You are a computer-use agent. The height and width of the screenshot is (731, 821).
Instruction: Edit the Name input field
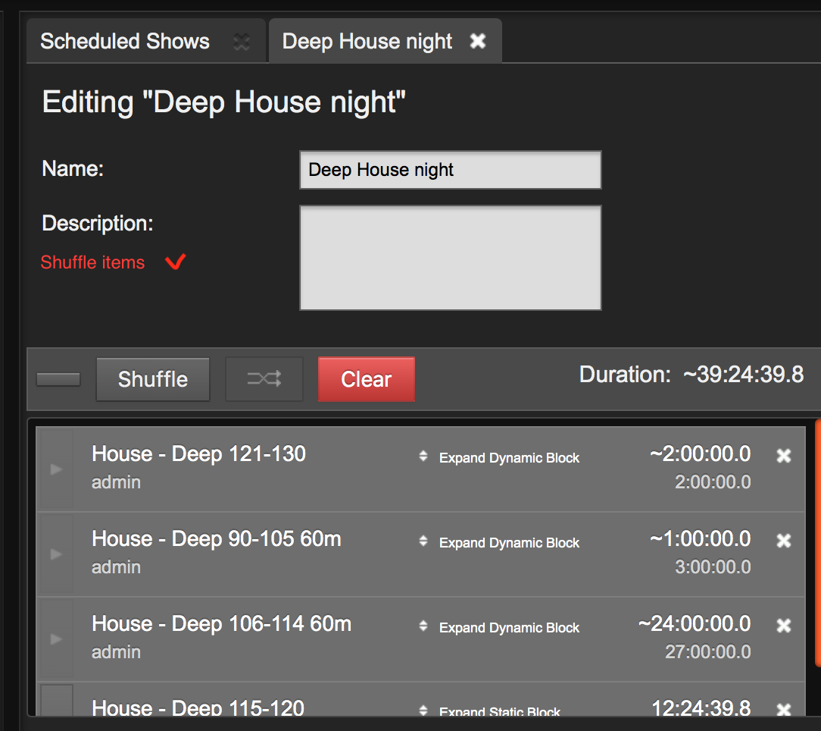(x=451, y=170)
